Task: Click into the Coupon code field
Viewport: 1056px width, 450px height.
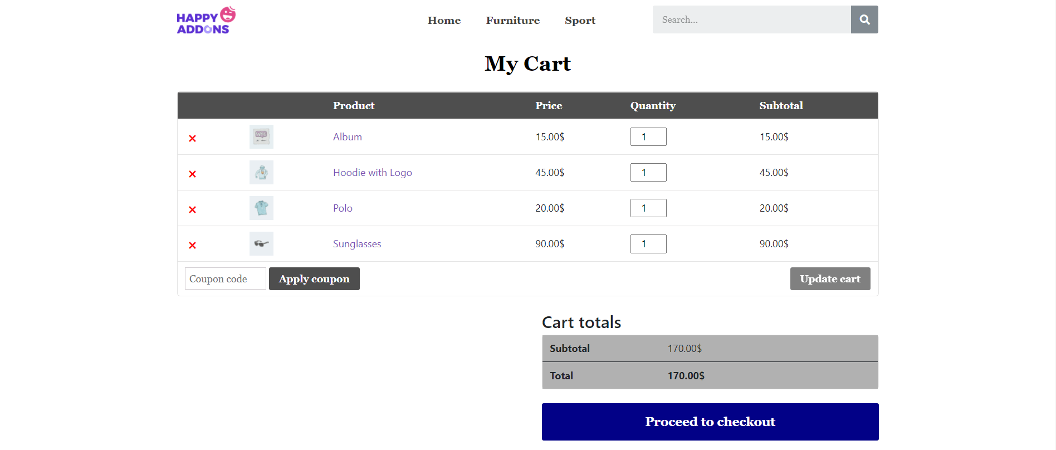Action: (x=226, y=278)
